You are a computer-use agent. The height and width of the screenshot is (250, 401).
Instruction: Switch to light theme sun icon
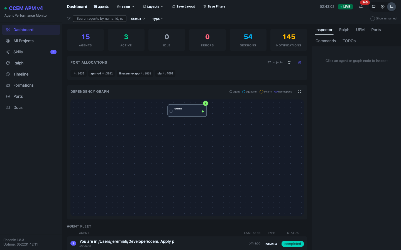point(383,7)
